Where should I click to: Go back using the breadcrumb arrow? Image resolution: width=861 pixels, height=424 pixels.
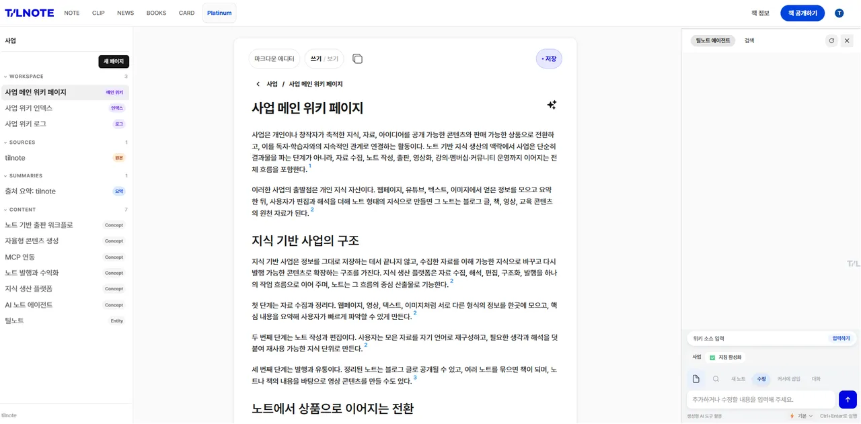[258, 84]
